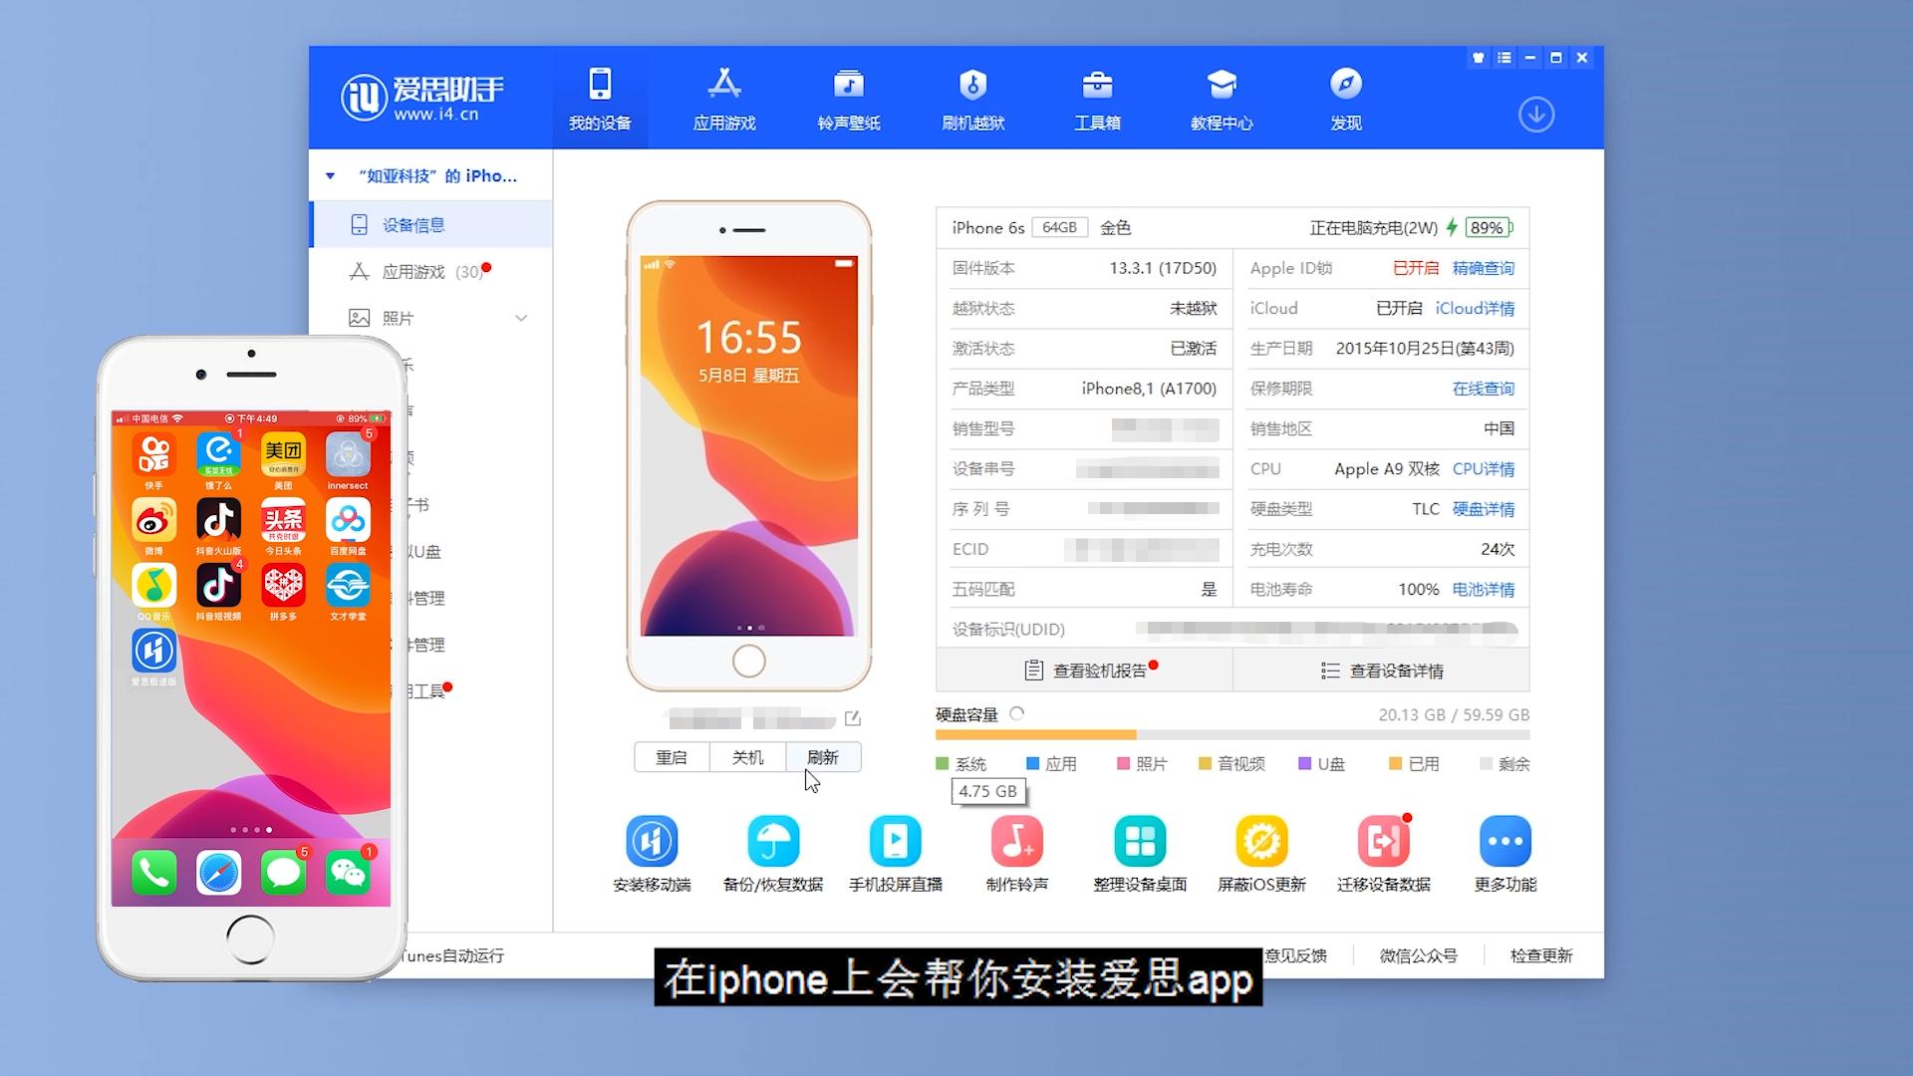
Task: Open 整理设备桌面 desktop organizer tool
Action: [x=1139, y=842]
